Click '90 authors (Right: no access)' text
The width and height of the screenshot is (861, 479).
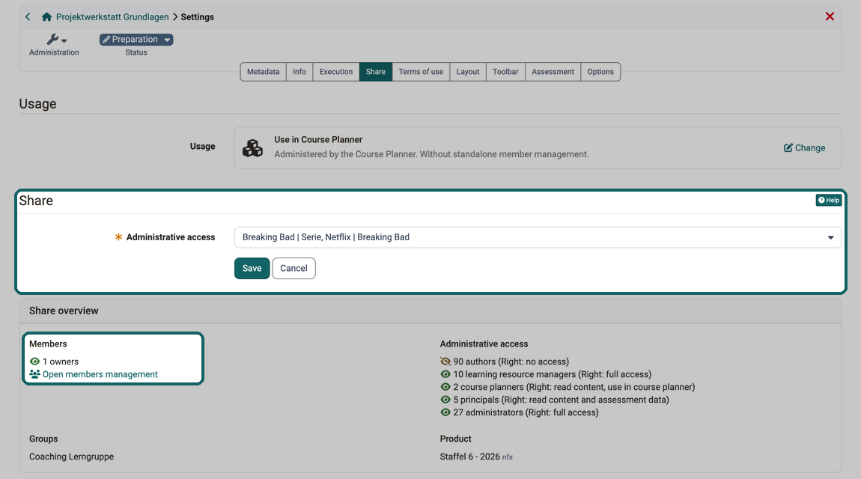coord(511,361)
